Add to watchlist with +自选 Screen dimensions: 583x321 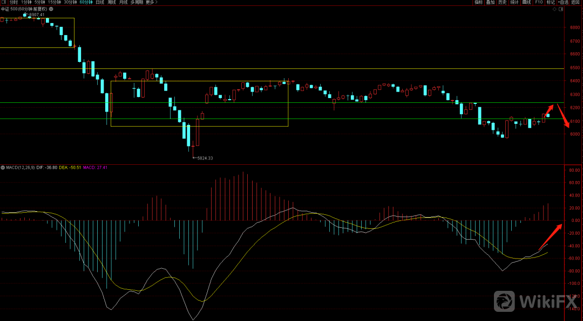pos(563,3)
